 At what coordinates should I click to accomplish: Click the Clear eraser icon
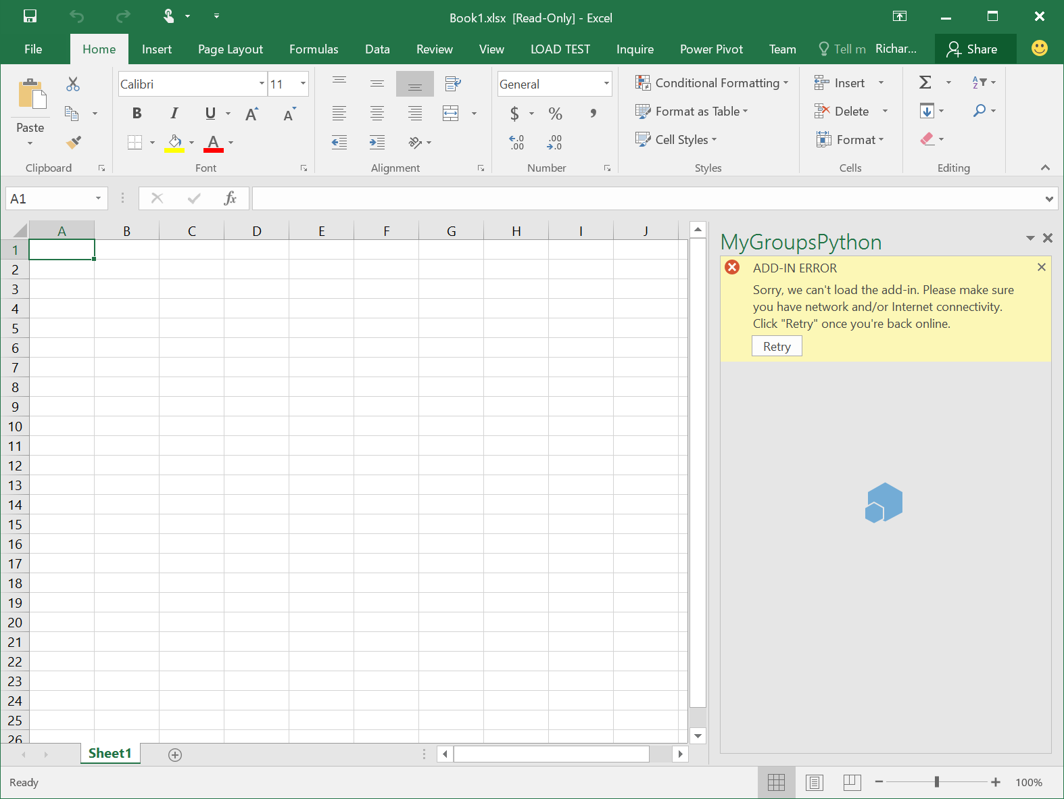click(x=927, y=139)
